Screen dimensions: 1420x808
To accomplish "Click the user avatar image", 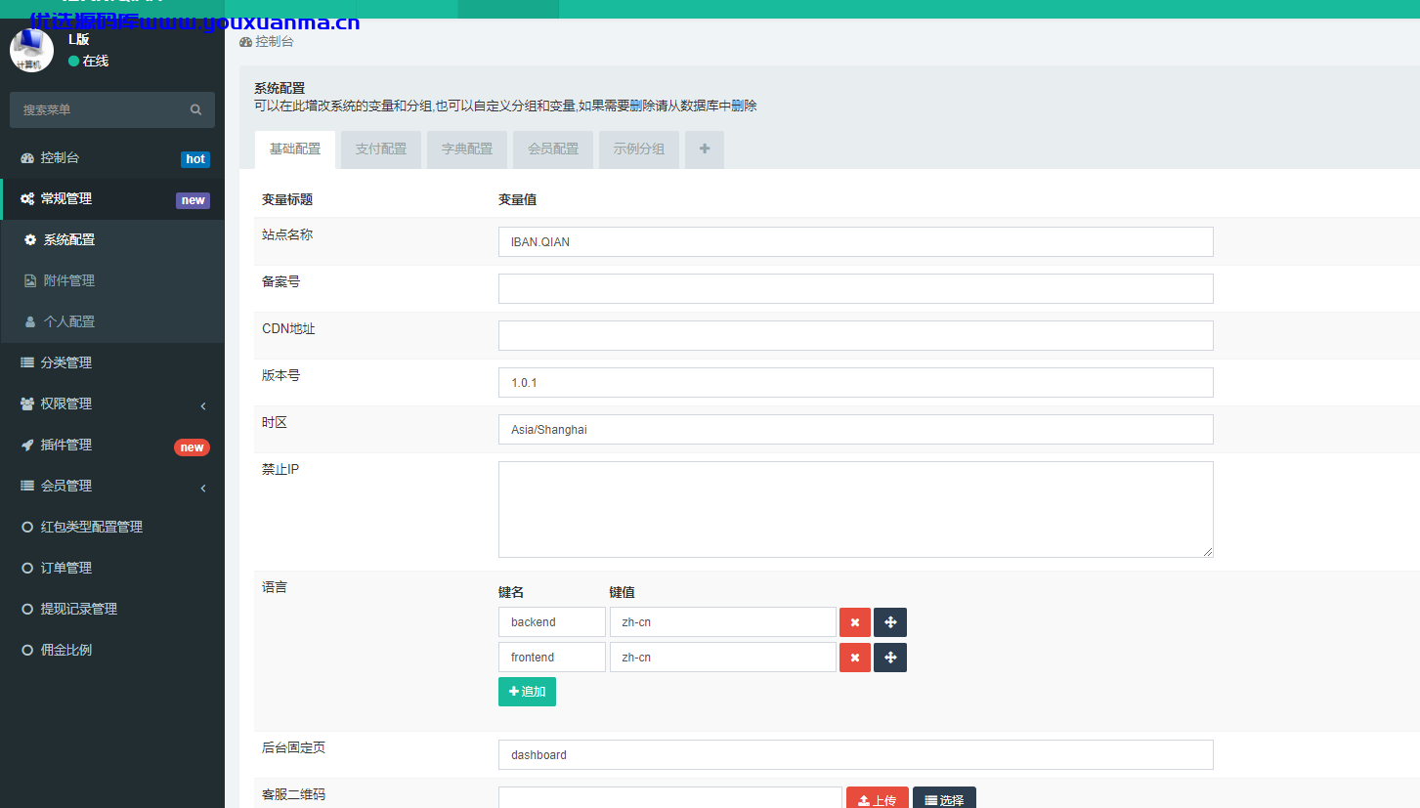I will [31, 50].
